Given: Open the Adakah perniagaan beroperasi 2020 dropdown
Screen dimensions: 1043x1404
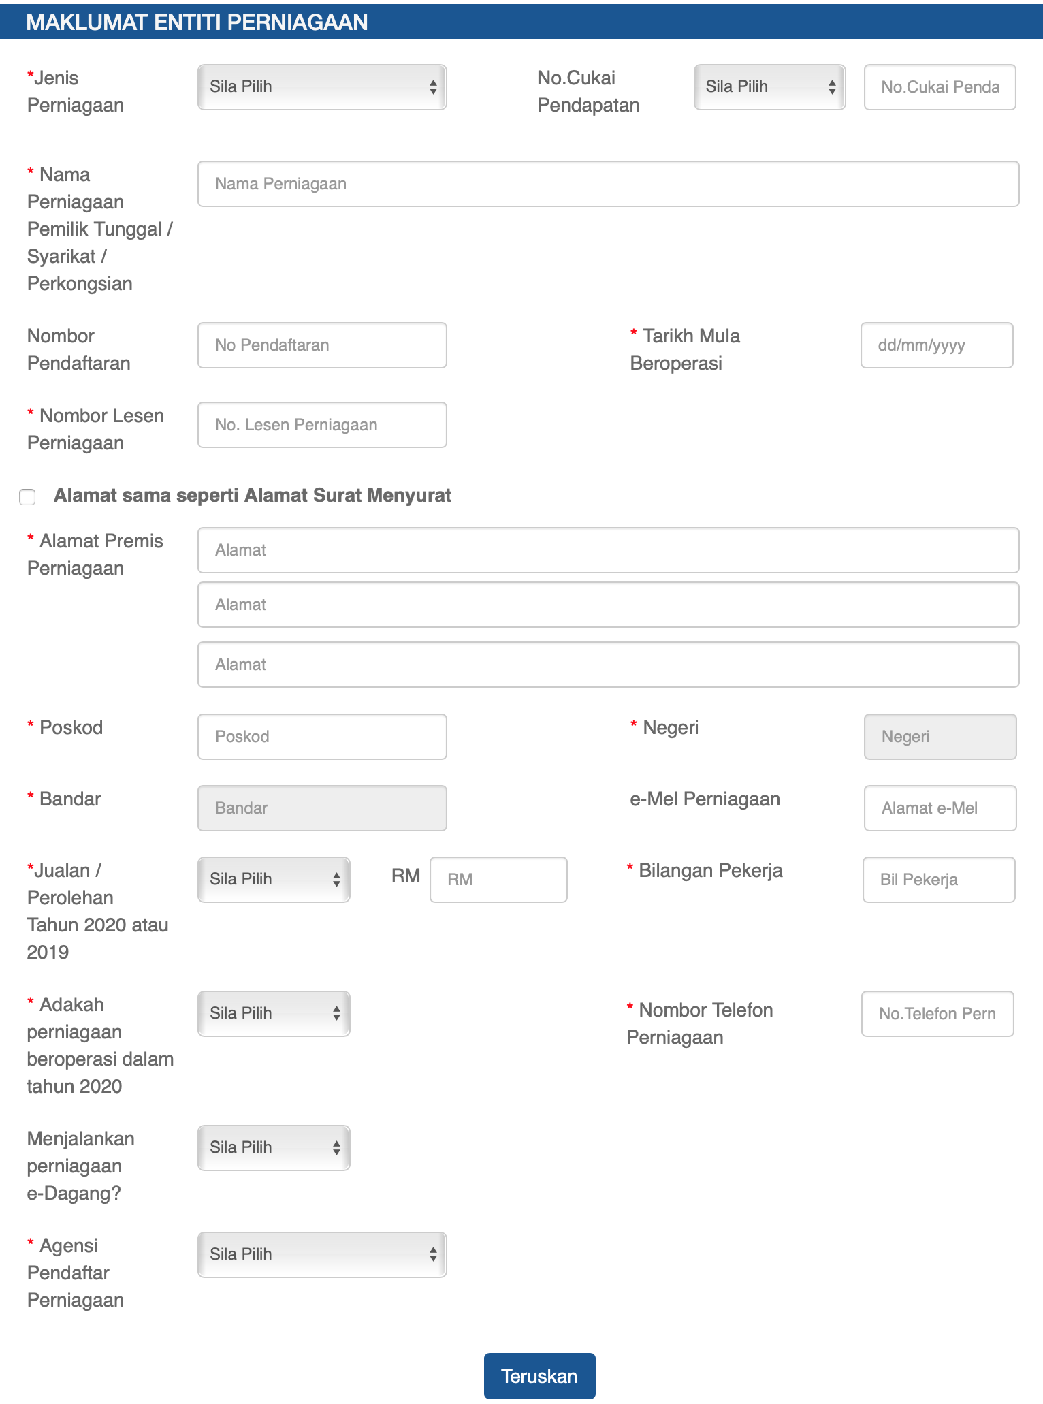Looking at the screenshot, I should pyautogui.click(x=274, y=1014).
